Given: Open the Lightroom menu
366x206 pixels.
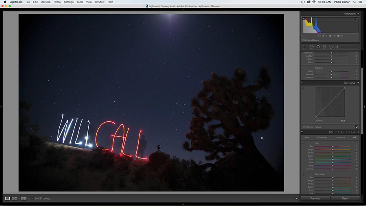Looking at the screenshot, I should [x=16, y=2].
